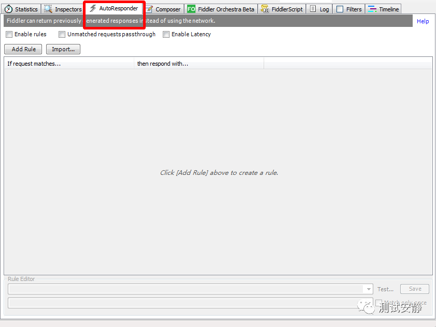
Task: Toggle Unmatched requests passthrough checkbox
Action: pos(62,34)
